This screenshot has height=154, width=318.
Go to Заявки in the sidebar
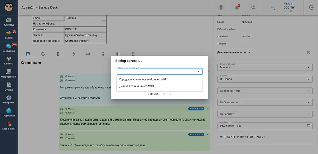tap(9, 35)
